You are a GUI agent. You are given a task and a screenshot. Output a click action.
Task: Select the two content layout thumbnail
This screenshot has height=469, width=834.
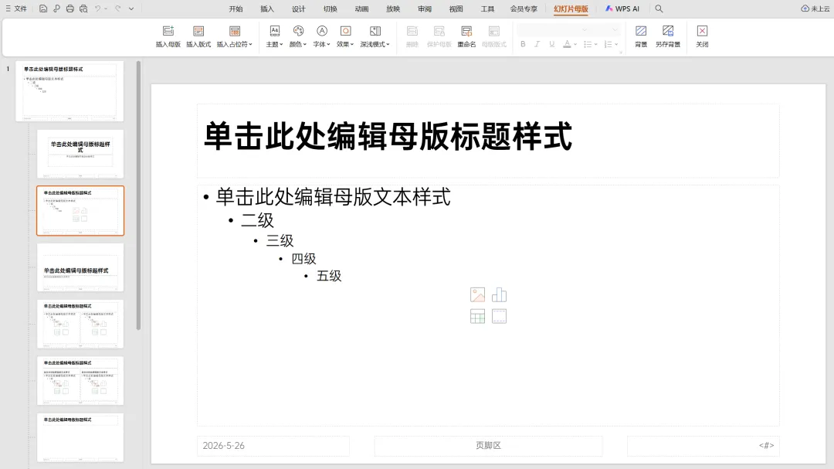(80, 324)
